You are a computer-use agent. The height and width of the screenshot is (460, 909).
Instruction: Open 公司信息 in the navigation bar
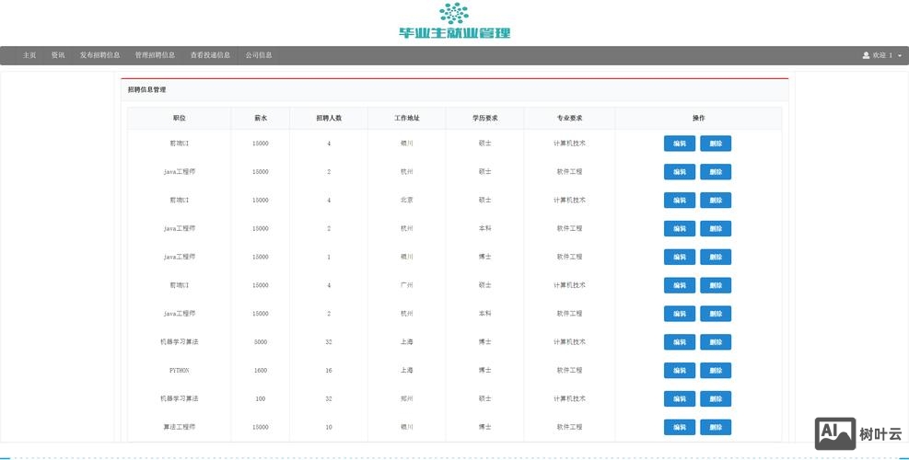[259, 55]
